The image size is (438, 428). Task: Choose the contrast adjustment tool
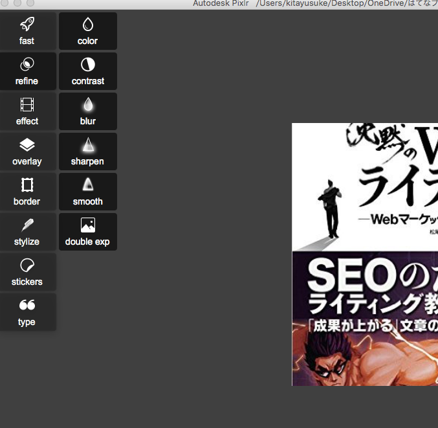click(x=88, y=71)
